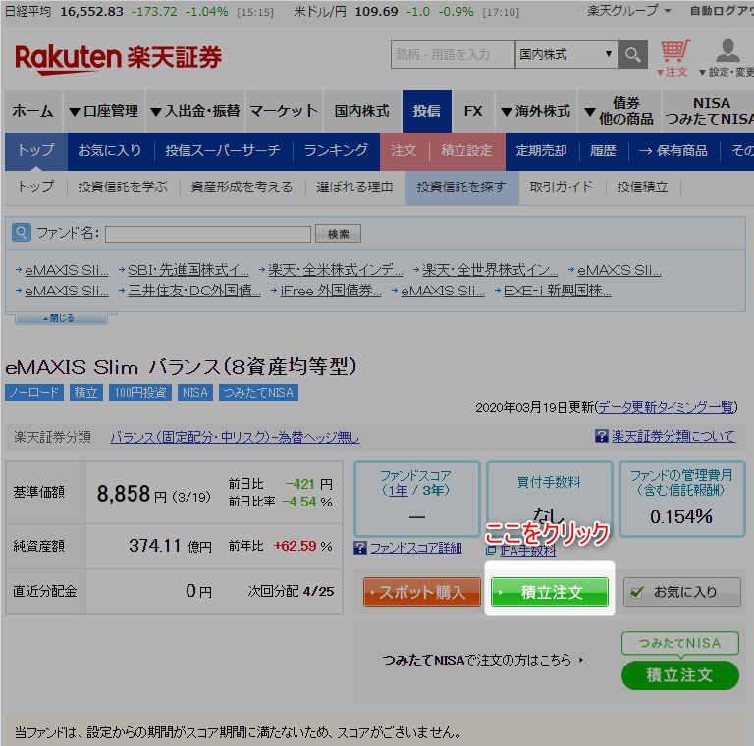Collapse the fund history panel with 閉じる
Screen dimensions: 754x746
point(61,318)
